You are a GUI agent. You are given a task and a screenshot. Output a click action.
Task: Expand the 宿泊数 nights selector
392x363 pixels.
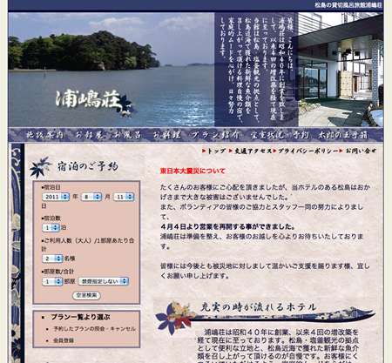tap(51, 228)
